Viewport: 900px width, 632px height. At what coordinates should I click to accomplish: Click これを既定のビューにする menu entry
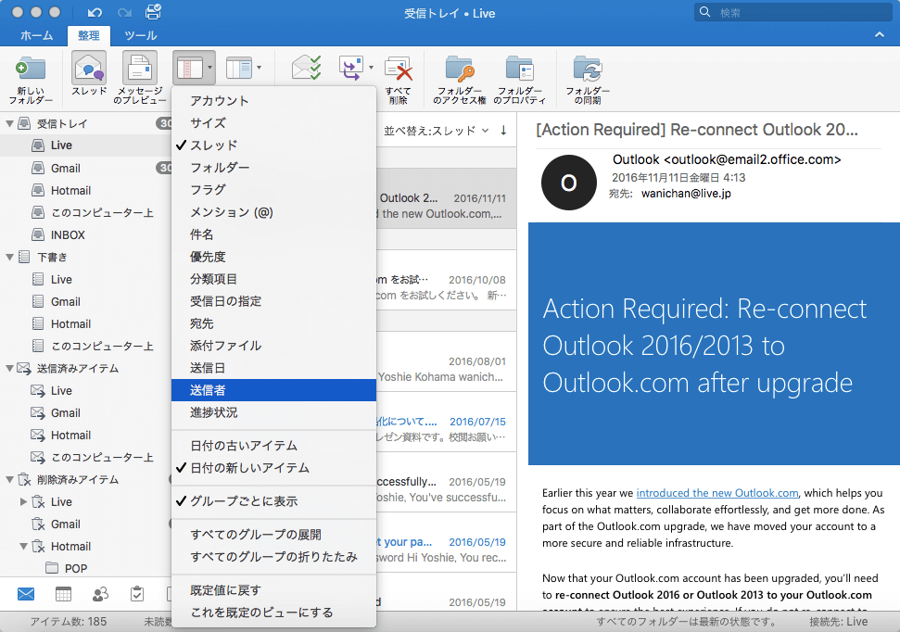pyautogui.click(x=273, y=613)
